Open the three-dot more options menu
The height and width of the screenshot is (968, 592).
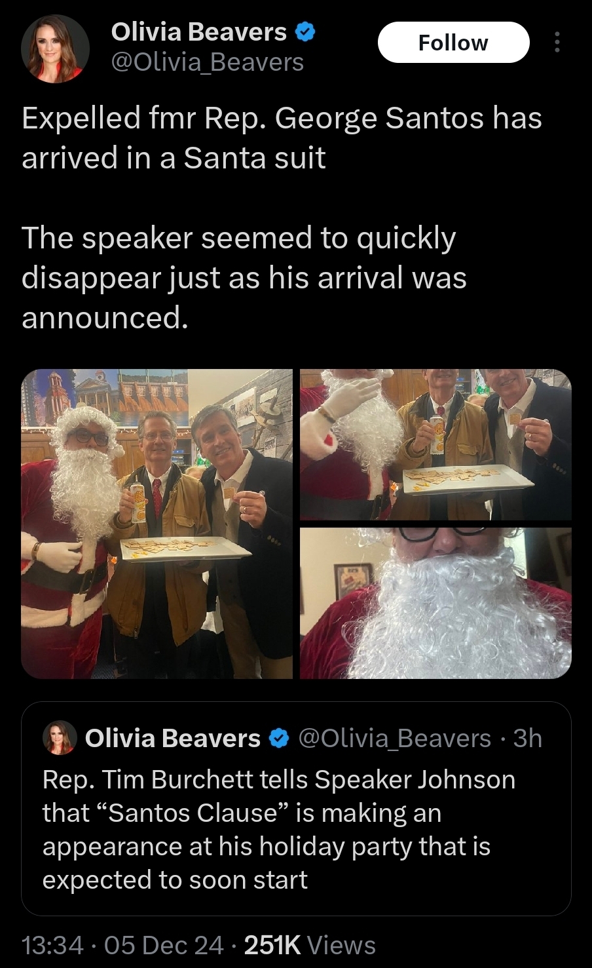tap(557, 43)
